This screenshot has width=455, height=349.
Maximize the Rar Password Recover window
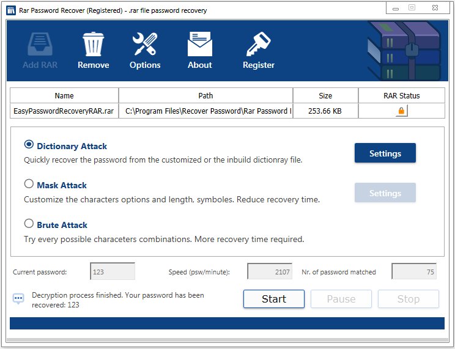[412, 7]
